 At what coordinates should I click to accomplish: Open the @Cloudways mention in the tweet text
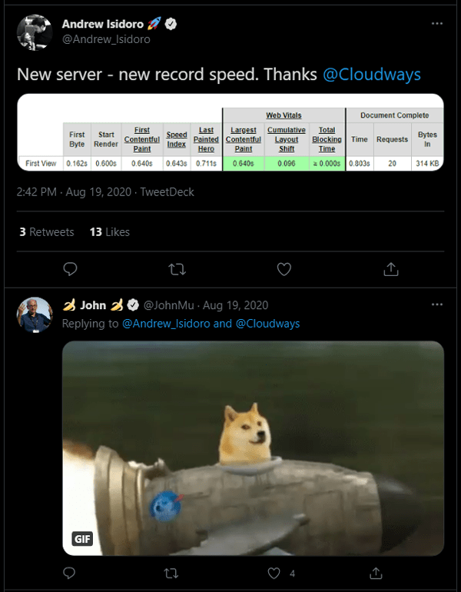(373, 75)
